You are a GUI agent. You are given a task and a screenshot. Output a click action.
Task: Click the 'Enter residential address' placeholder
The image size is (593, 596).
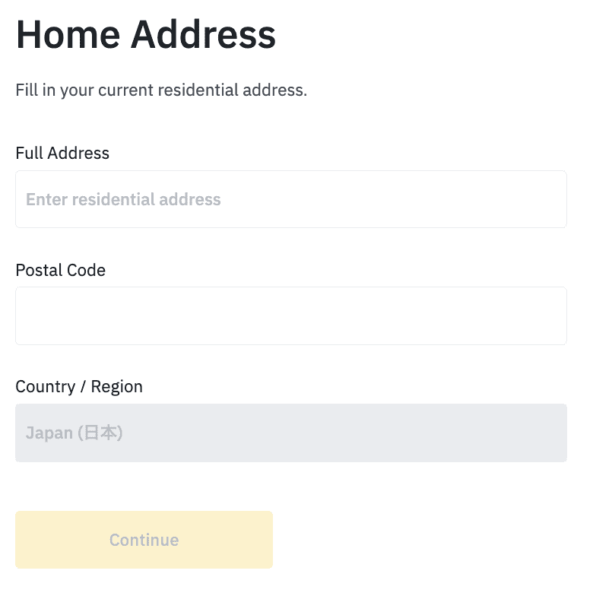123,200
